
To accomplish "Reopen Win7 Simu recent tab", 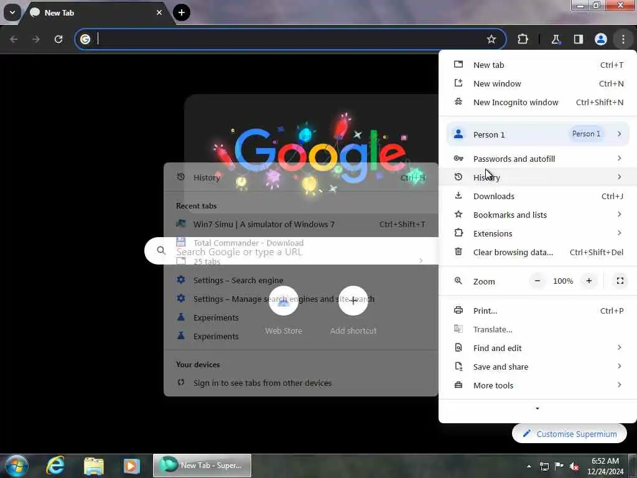I will pyautogui.click(x=300, y=224).
